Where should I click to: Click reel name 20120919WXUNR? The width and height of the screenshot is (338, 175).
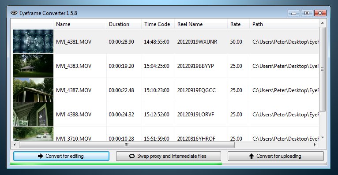[x=197, y=42]
